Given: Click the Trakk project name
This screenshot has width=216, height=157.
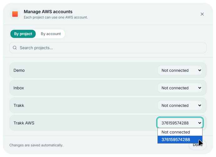Looking at the screenshot, I should point(19,105).
